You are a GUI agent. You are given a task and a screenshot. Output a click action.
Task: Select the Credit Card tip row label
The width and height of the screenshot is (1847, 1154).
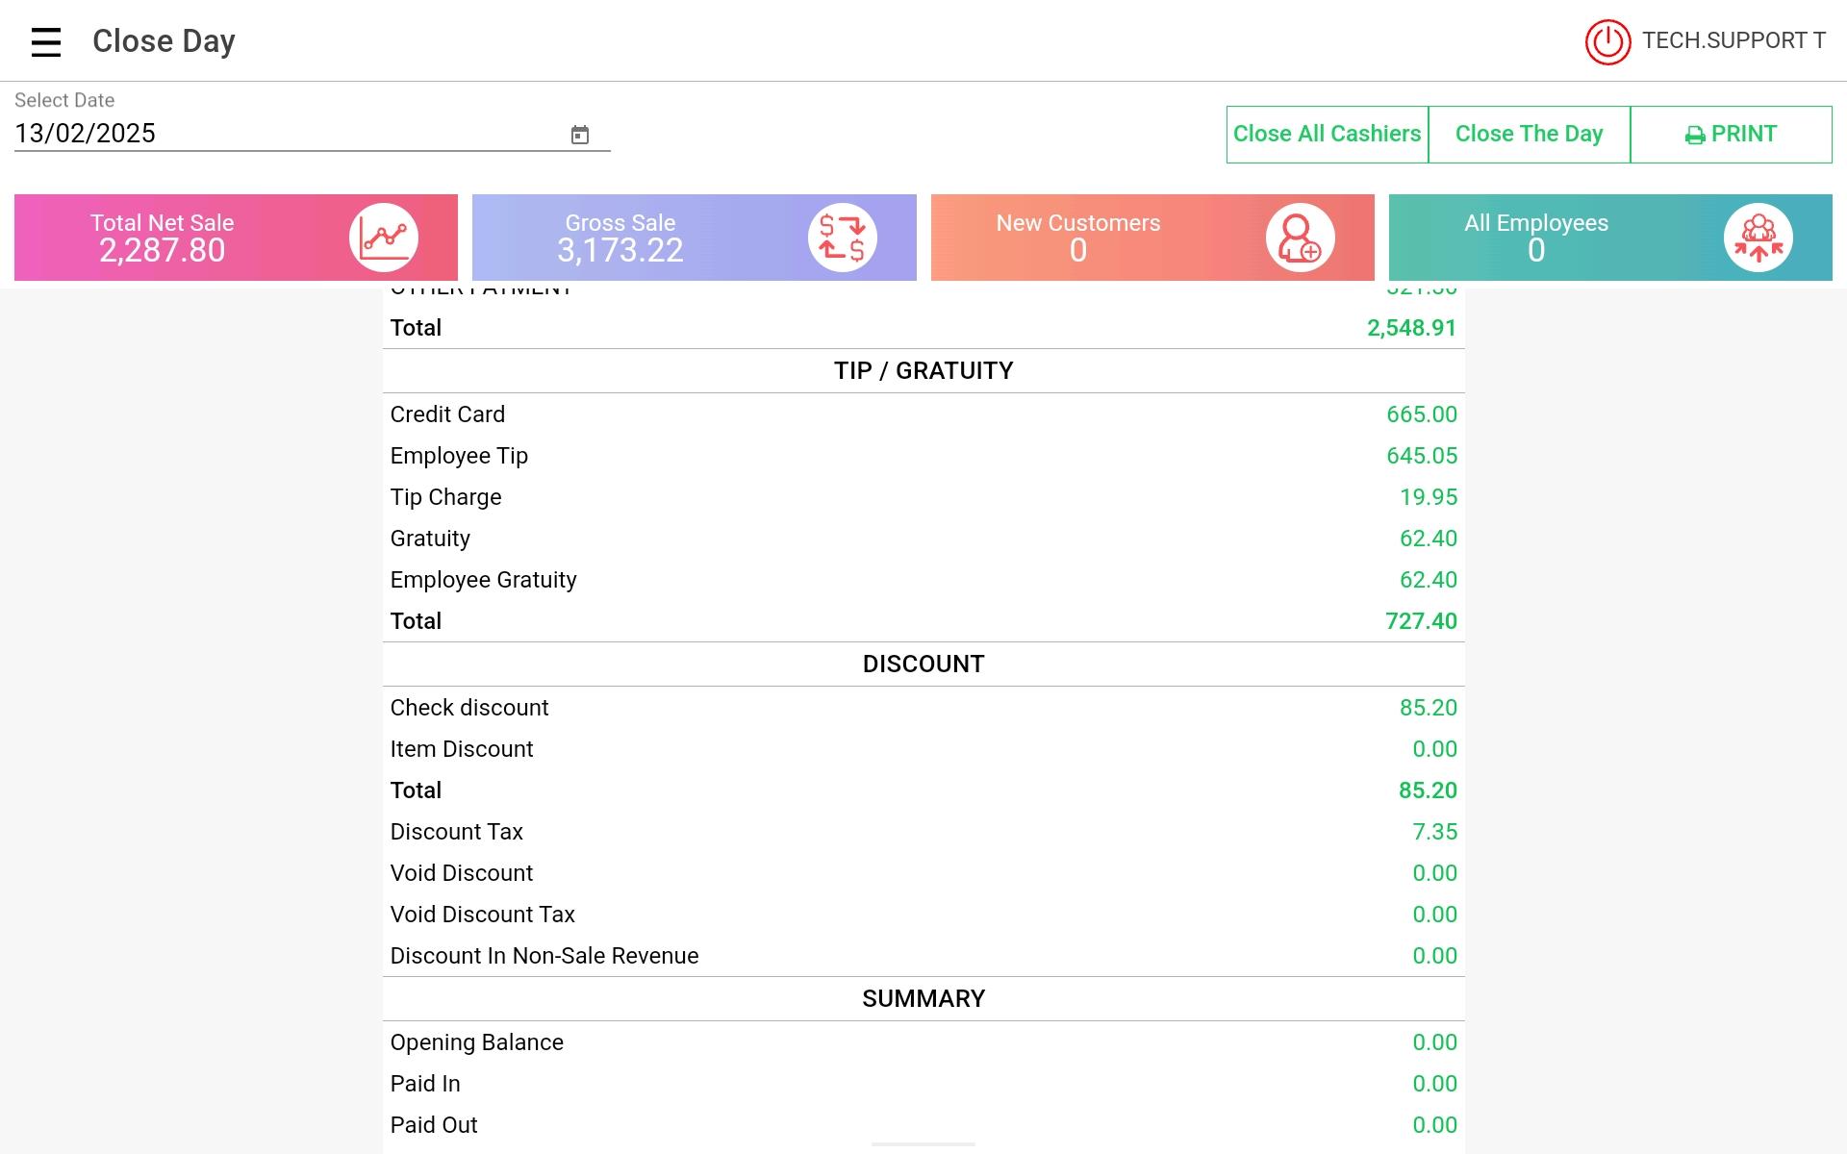447,414
